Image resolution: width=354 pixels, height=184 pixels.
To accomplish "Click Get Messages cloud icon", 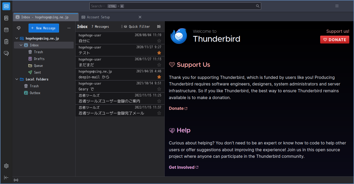I will click(x=19, y=28).
